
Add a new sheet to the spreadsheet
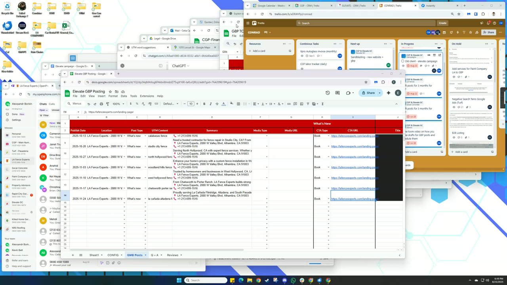[x=72, y=255]
